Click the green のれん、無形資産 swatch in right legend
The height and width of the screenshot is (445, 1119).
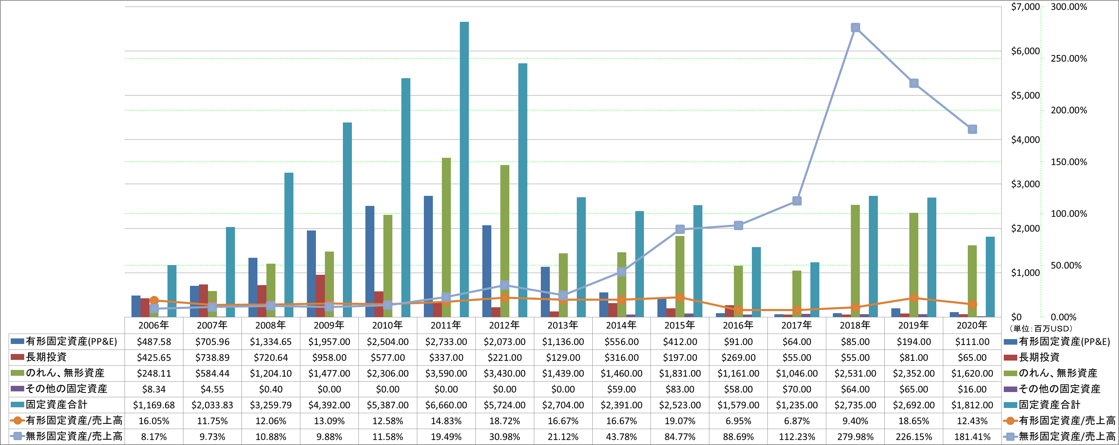pos(1011,373)
